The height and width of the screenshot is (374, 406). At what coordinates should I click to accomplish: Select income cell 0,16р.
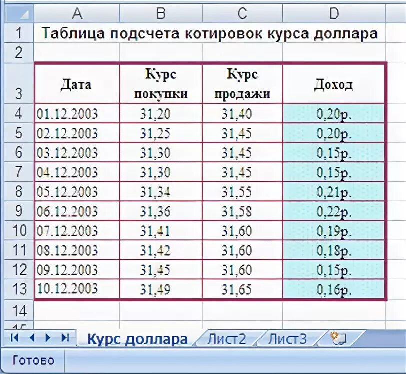(334, 289)
